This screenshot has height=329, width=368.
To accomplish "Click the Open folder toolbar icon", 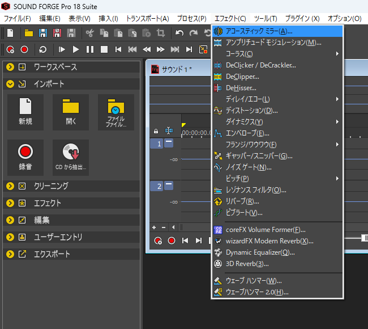I will tap(29, 33).
